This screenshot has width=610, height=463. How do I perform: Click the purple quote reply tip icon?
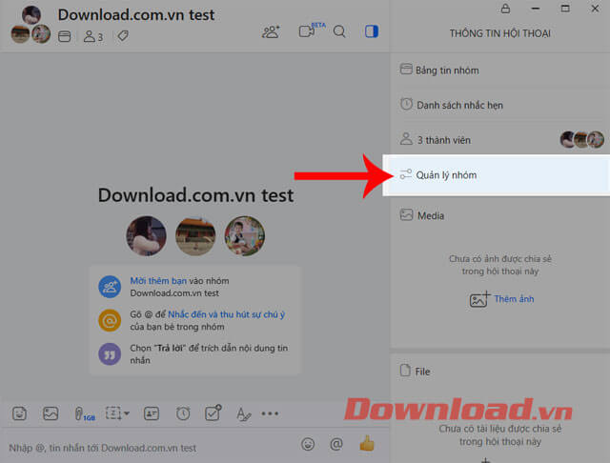click(x=110, y=353)
